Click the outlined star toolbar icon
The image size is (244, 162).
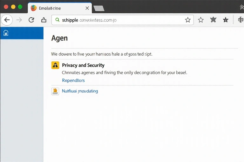coord(200,20)
